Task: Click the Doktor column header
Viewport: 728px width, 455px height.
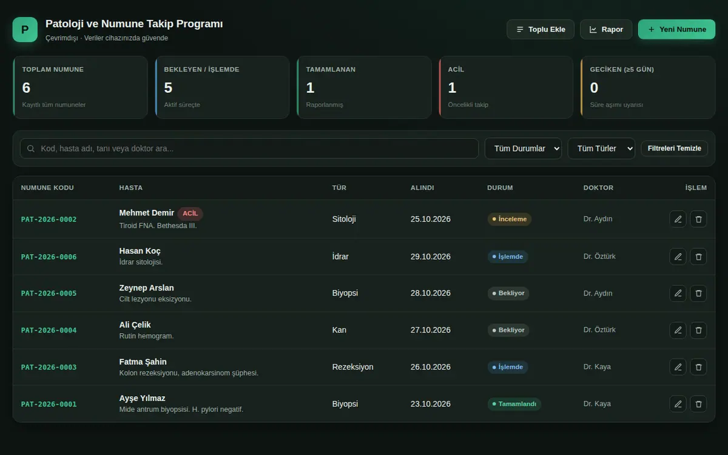Action: coord(598,188)
